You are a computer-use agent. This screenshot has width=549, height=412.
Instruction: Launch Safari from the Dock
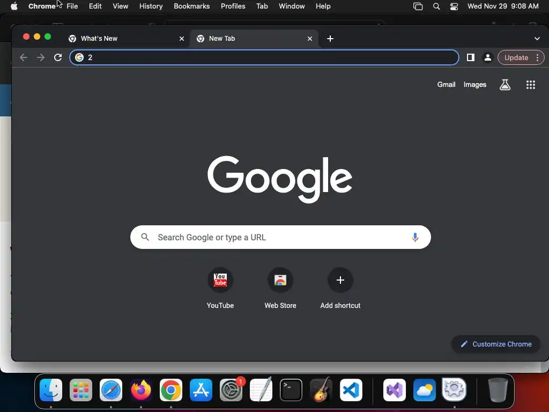[x=111, y=390]
